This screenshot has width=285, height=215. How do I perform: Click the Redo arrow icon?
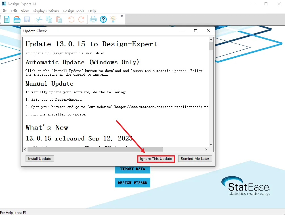[x=81, y=19]
